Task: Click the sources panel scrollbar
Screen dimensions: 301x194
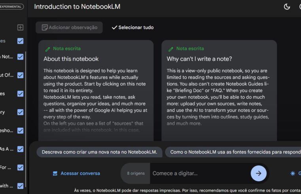Action: 26,119
